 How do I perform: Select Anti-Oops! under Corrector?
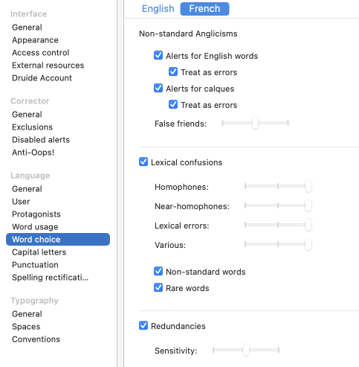pos(33,153)
